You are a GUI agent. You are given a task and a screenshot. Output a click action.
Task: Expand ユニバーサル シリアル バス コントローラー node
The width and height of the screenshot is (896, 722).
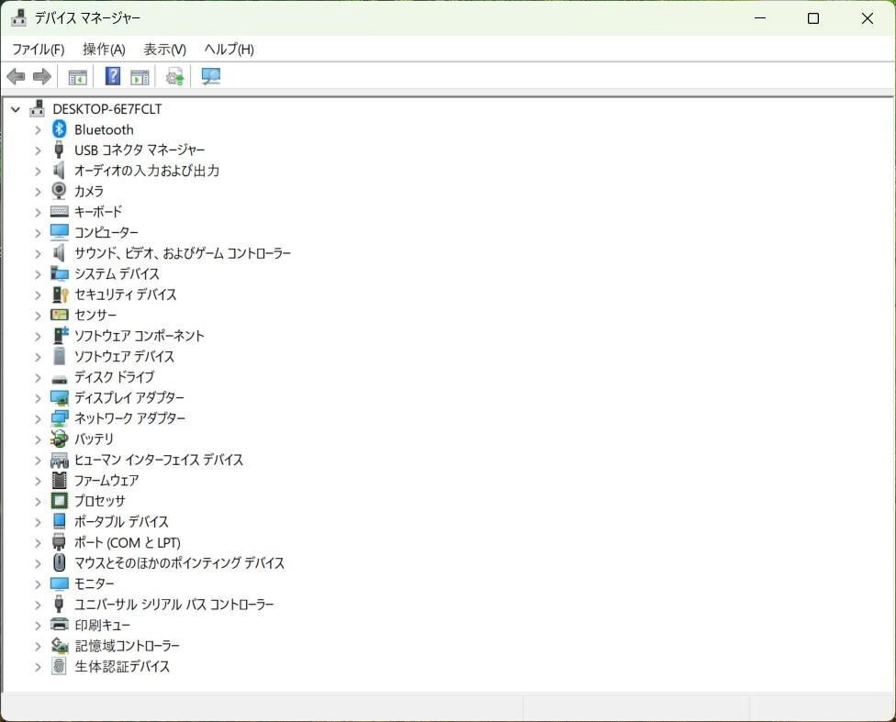tap(38, 605)
